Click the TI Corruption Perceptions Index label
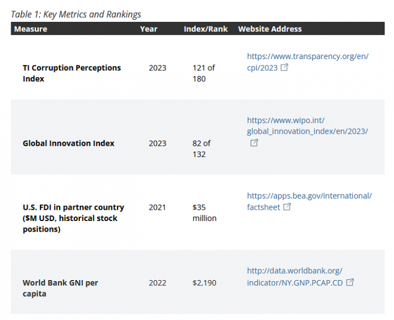 (71, 73)
